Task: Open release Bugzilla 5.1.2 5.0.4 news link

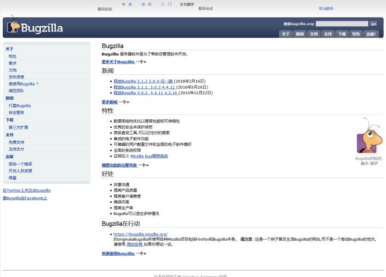Action: (143, 81)
